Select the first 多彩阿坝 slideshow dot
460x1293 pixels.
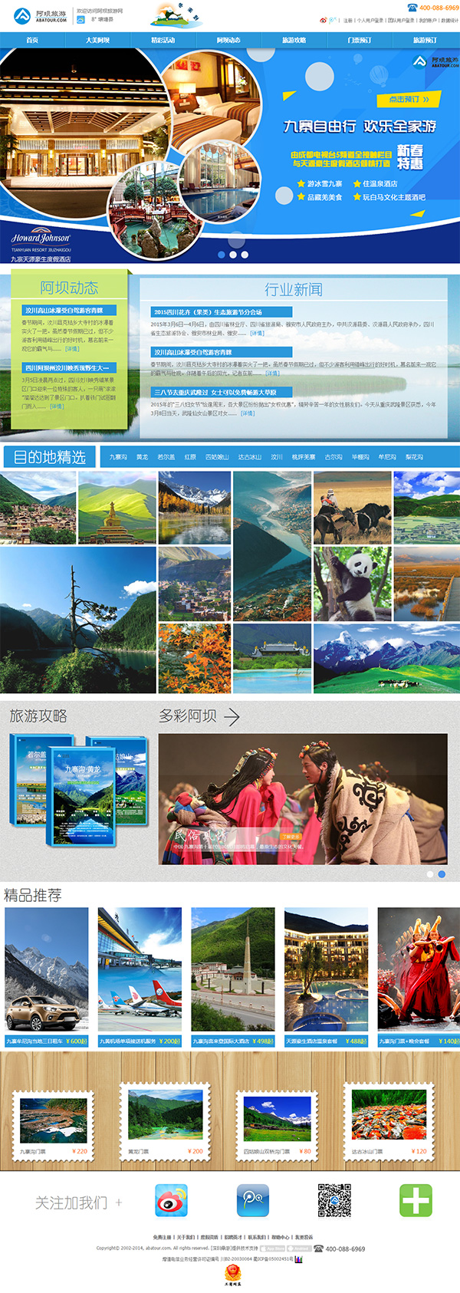[x=430, y=874]
